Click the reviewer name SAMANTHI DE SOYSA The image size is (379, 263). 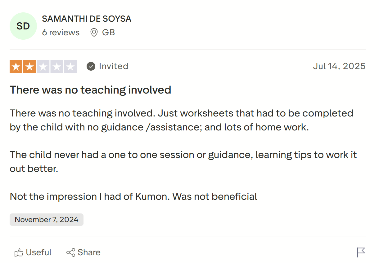87,19
